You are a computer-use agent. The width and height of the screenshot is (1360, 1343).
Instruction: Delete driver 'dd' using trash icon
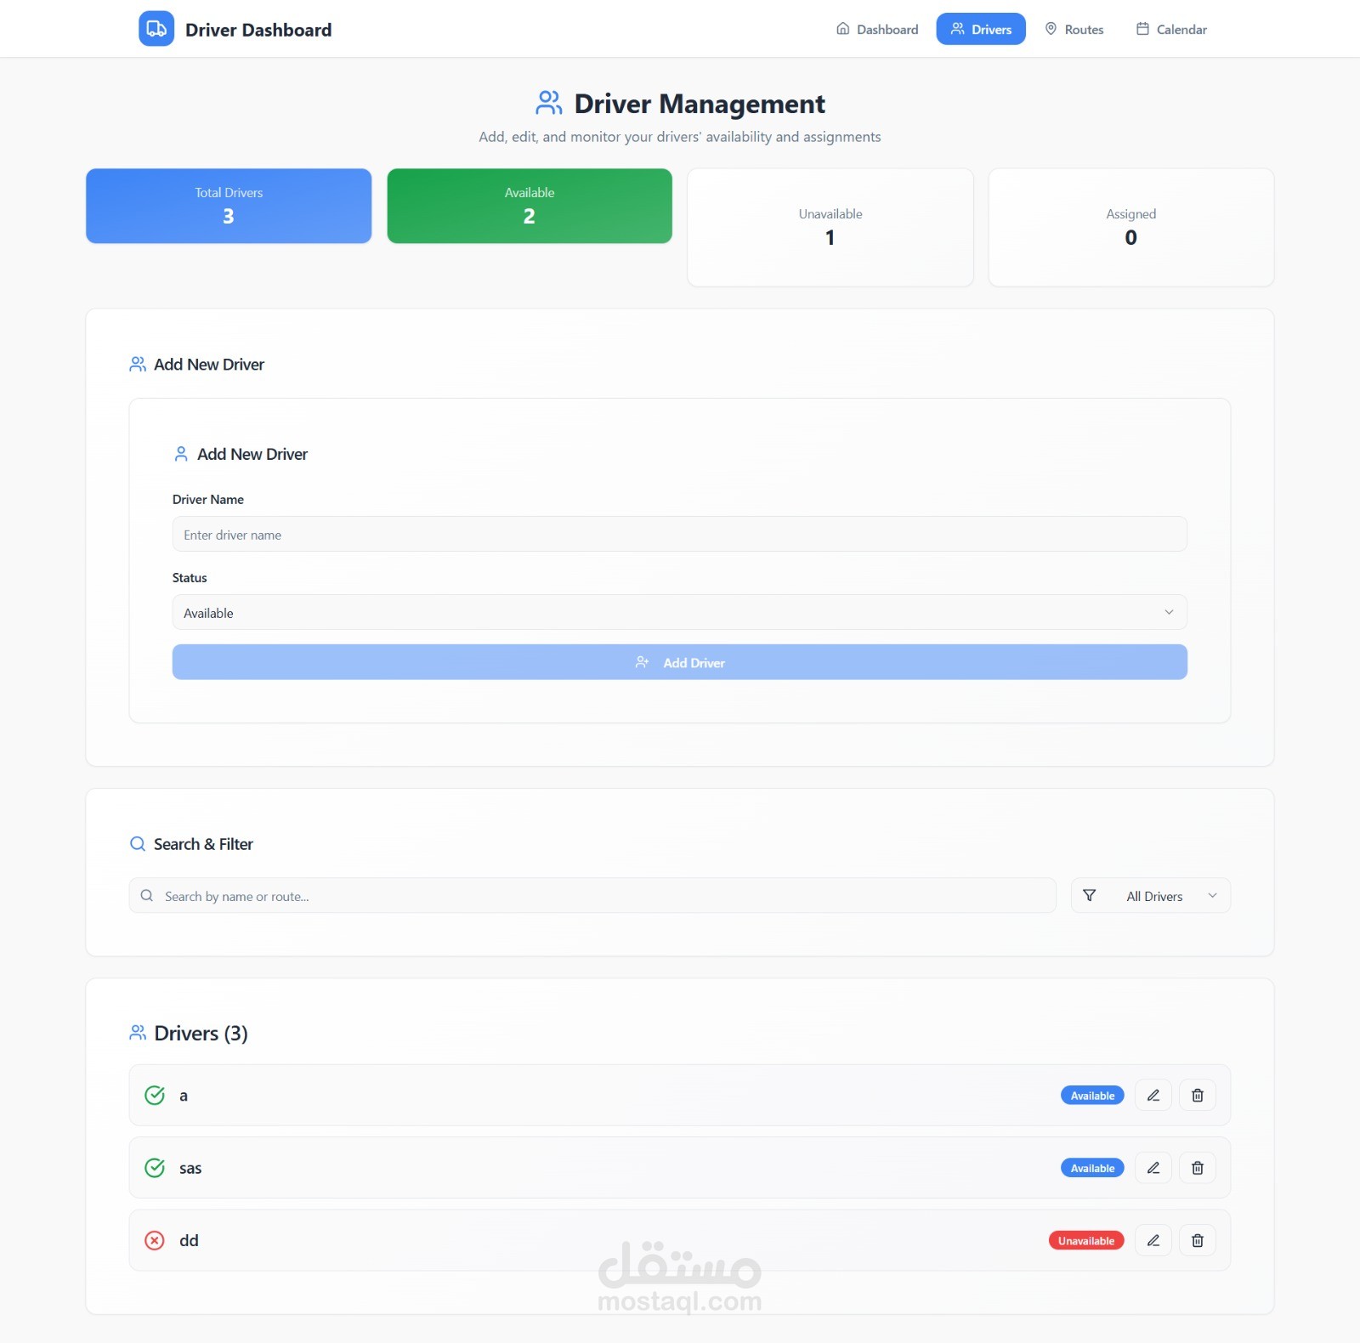(1198, 1240)
